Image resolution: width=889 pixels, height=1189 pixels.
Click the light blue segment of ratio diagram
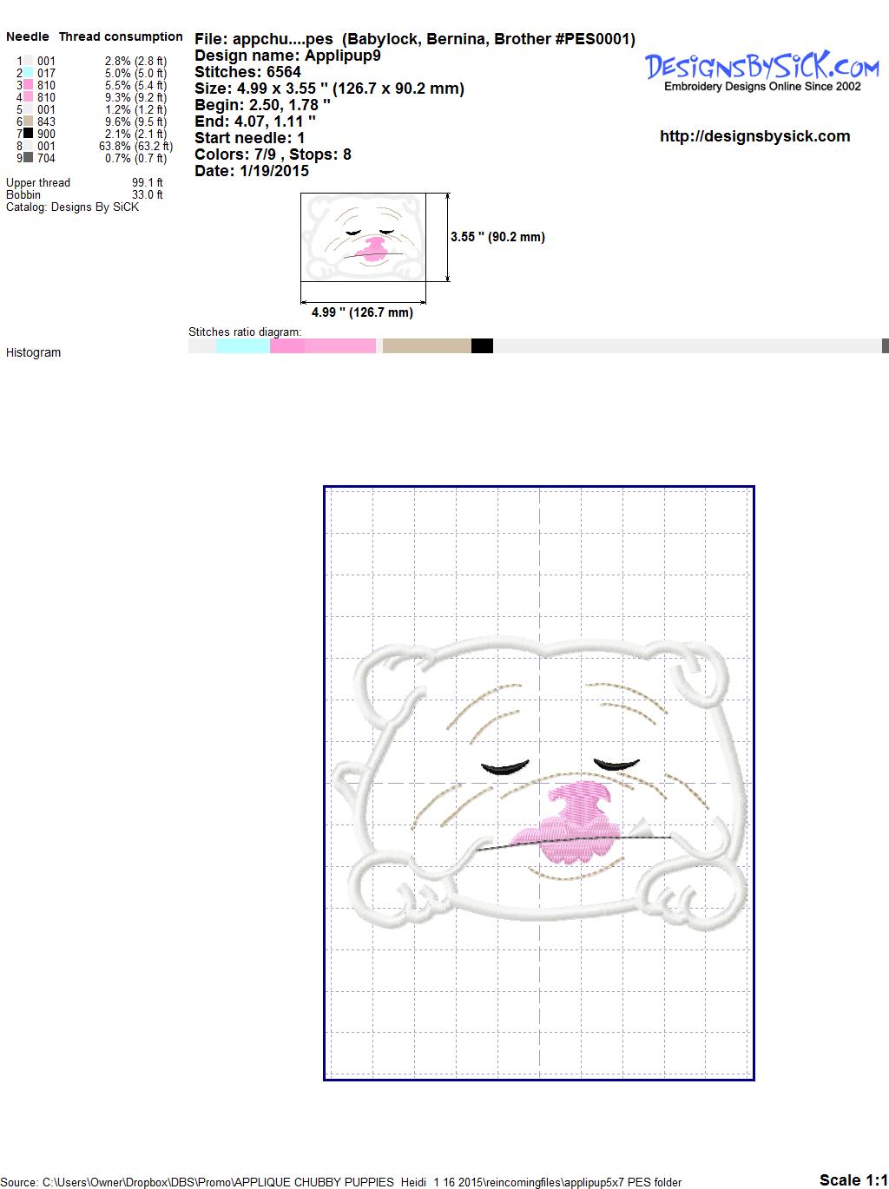tap(242, 346)
